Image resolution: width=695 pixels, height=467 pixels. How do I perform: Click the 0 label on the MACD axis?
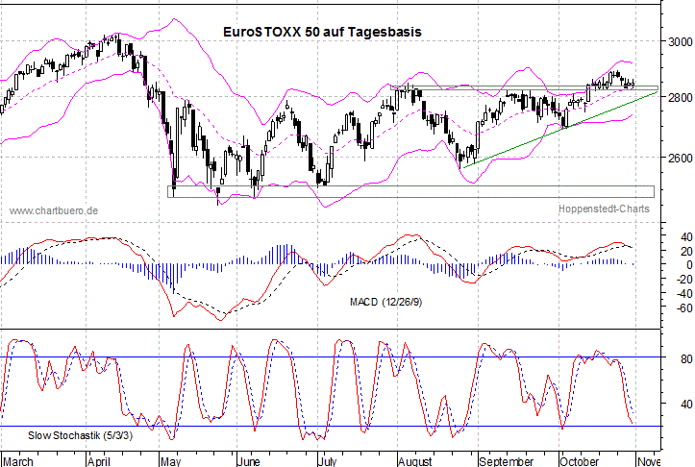pyautogui.click(x=689, y=265)
